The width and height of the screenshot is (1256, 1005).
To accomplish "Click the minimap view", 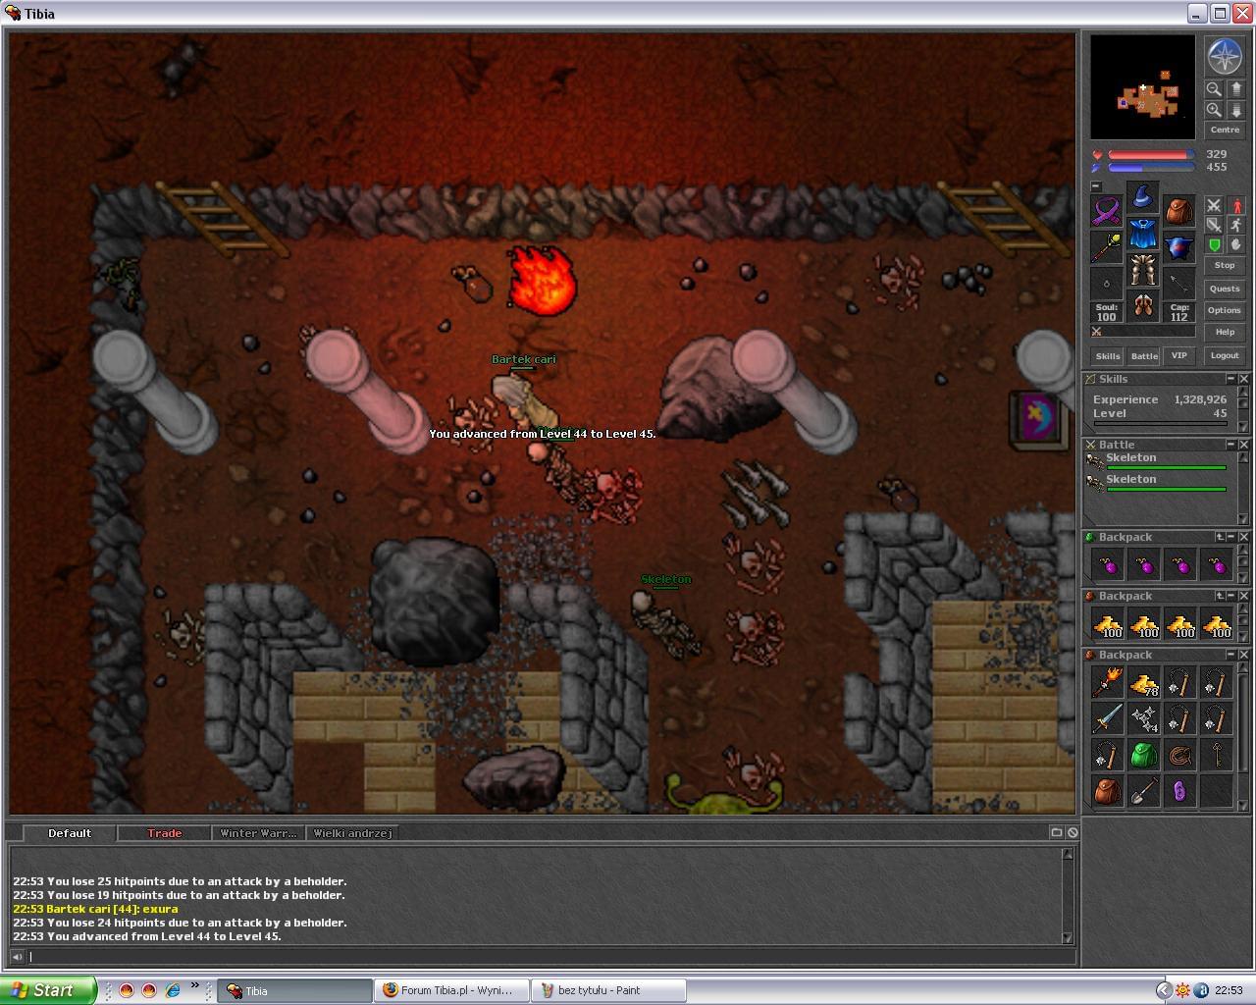I will (1143, 88).
